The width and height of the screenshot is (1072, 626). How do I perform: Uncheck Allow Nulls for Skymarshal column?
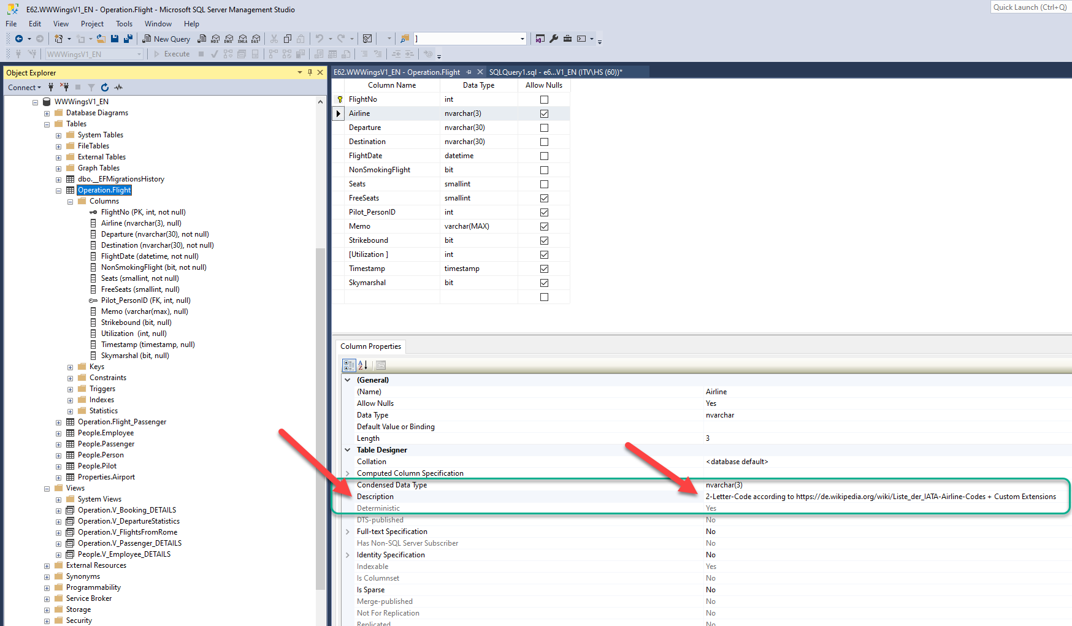(x=544, y=283)
